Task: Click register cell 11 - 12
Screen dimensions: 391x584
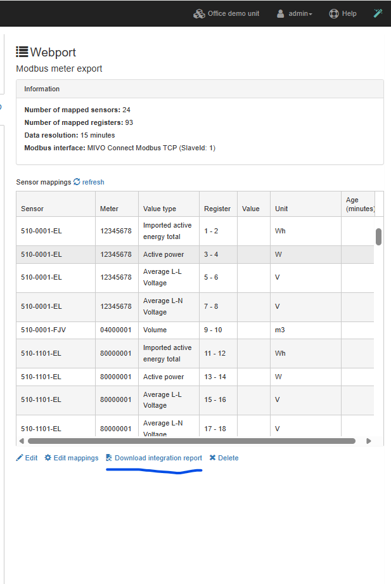Action: pyautogui.click(x=218, y=353)
